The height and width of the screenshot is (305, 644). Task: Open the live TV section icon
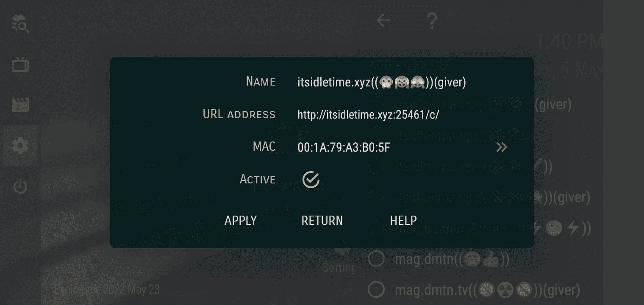20,65
